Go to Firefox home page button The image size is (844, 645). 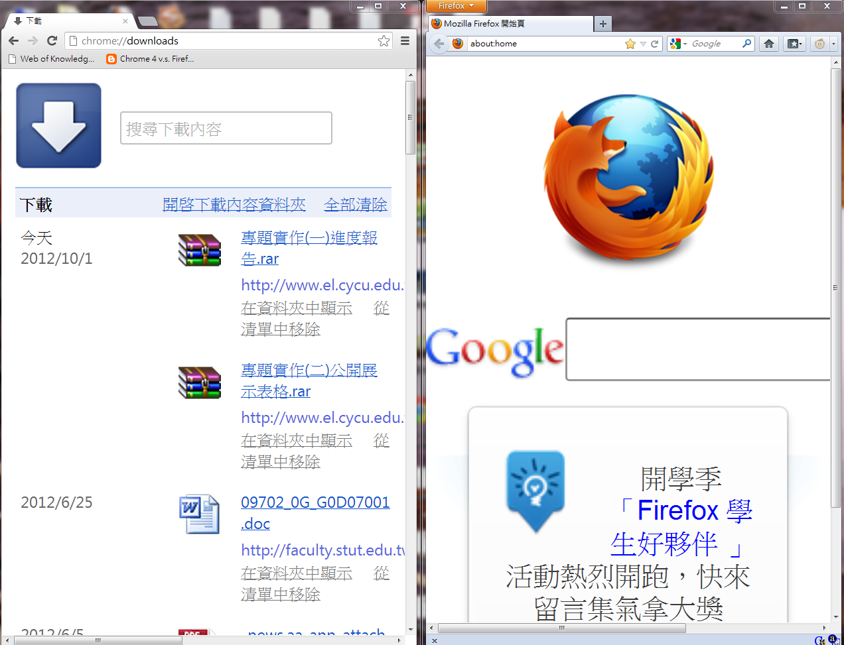769,44
